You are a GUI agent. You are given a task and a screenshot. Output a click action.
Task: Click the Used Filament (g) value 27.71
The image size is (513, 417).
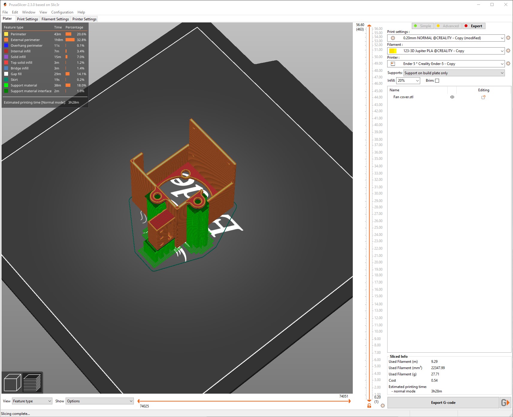point(435,374)
